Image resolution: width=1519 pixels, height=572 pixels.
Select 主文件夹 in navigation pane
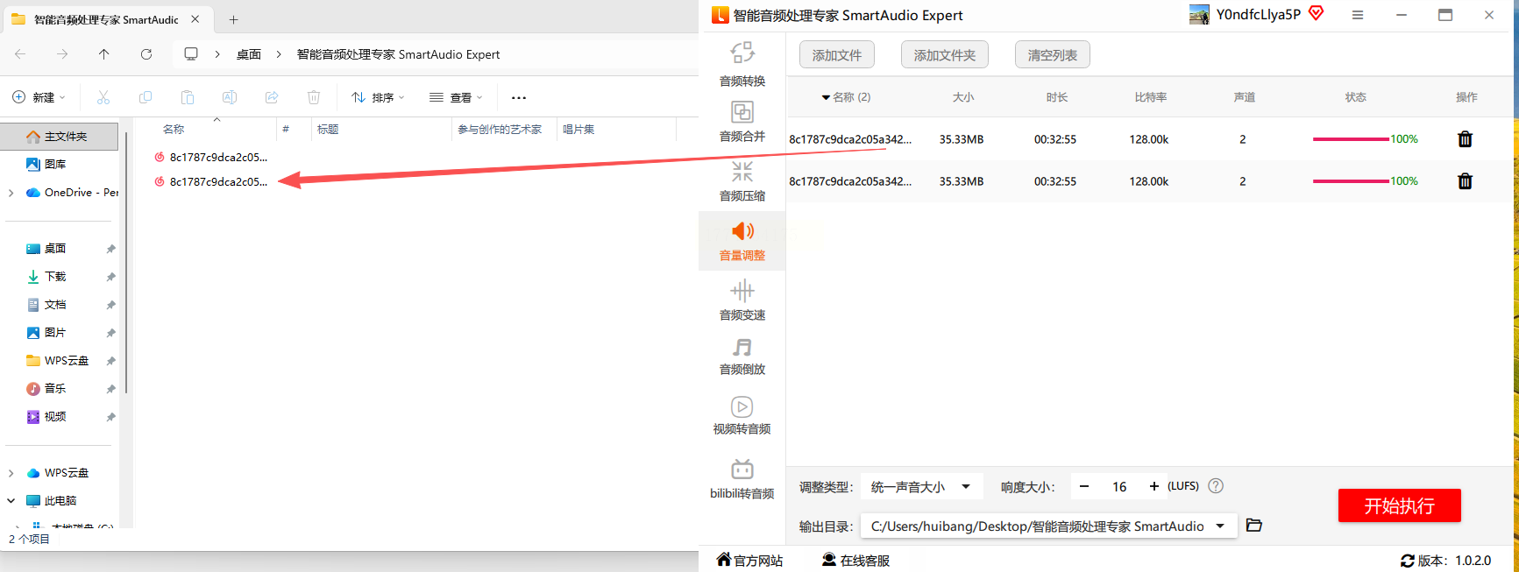point(59,137)
